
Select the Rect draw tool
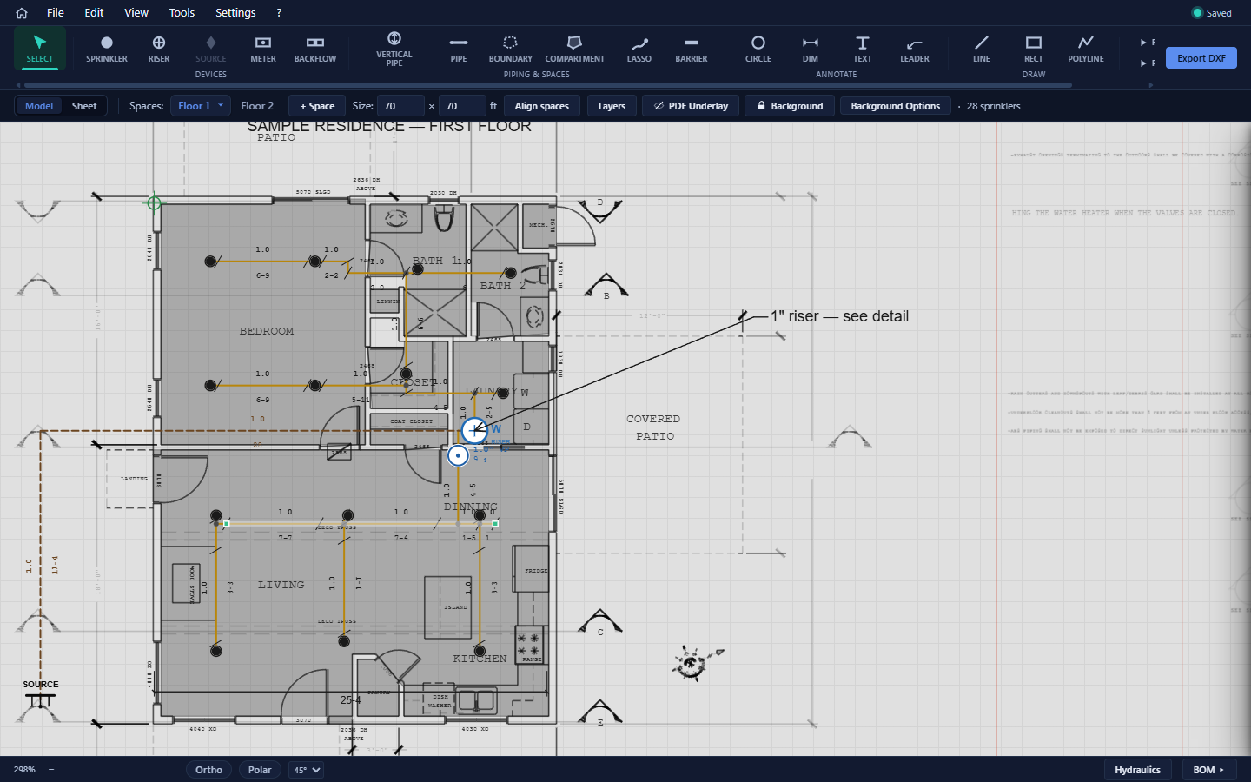pos(1034,49)
